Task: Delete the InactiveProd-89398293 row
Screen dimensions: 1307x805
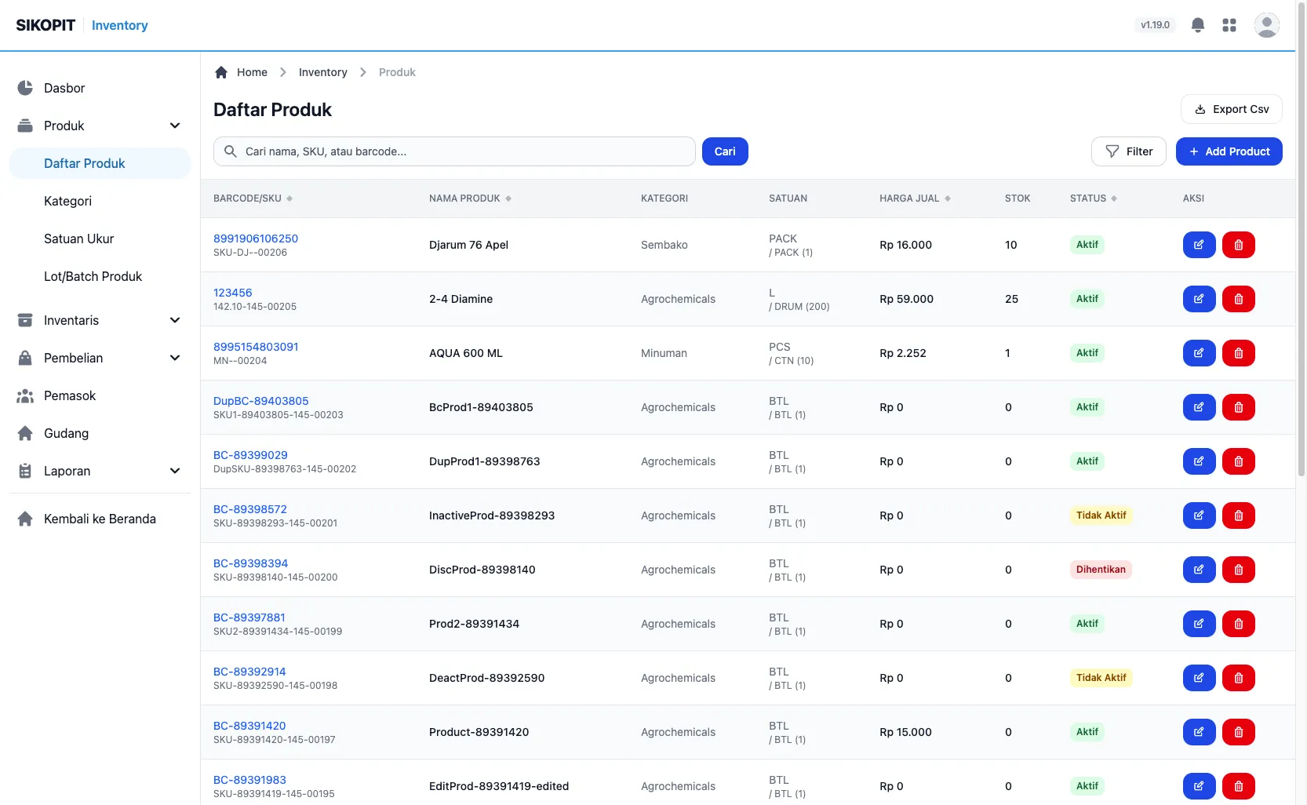Action: pos(1239,515)
